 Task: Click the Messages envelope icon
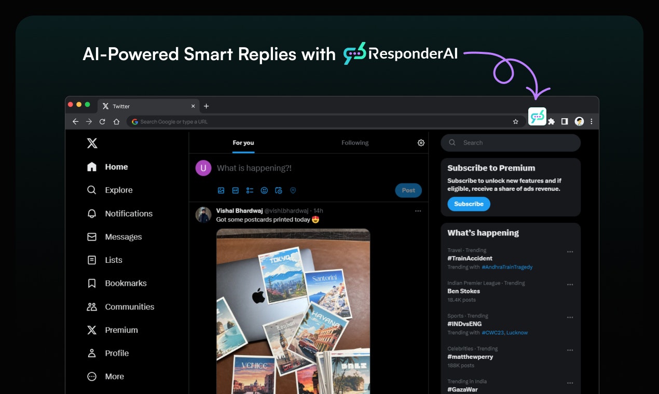pyautogui.click(x=92, y=237)
